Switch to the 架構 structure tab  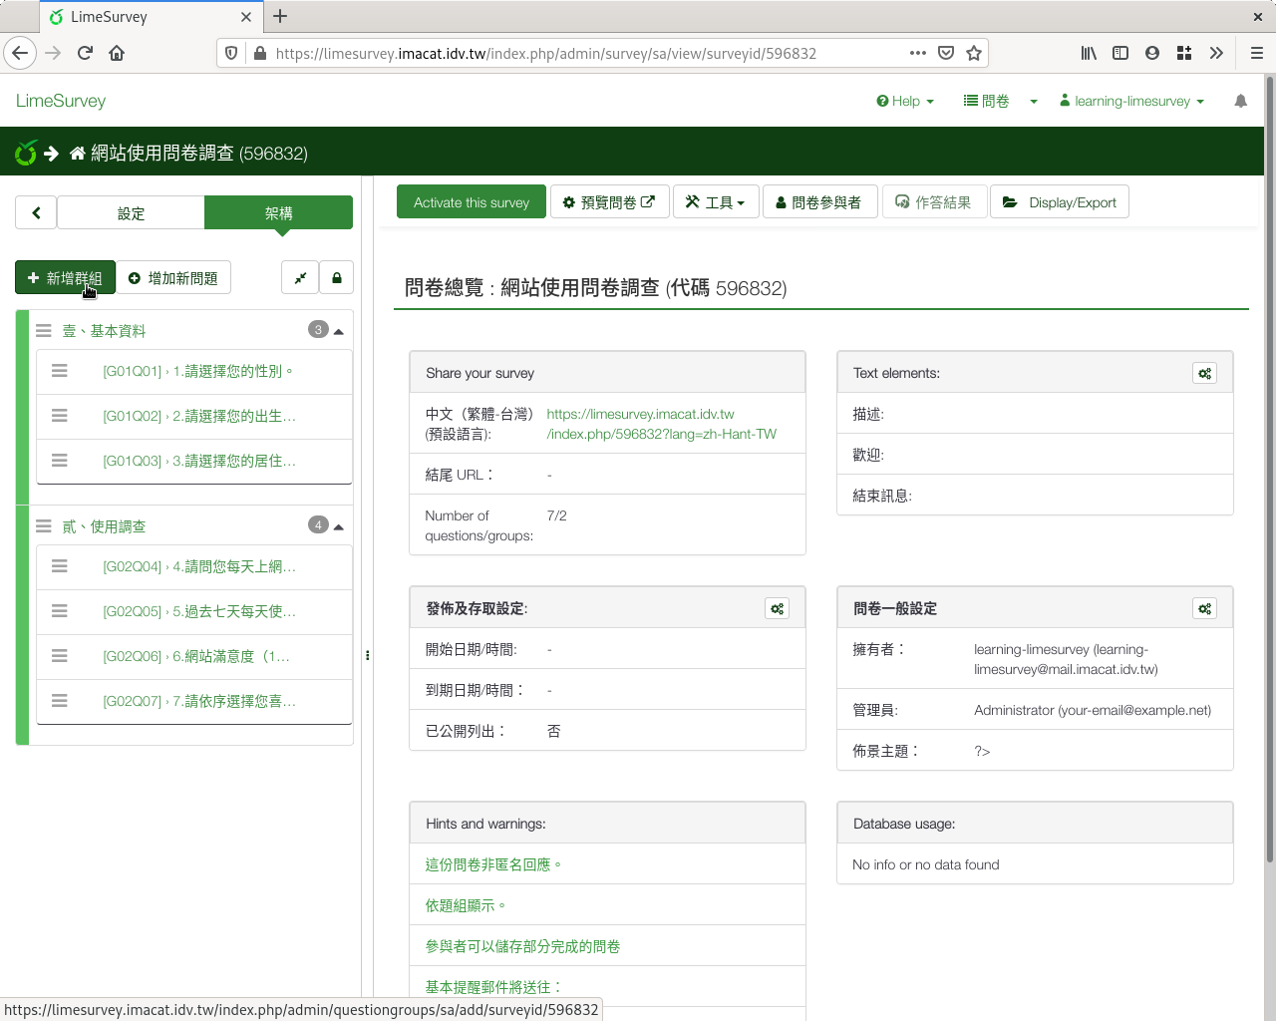[279, 212]
